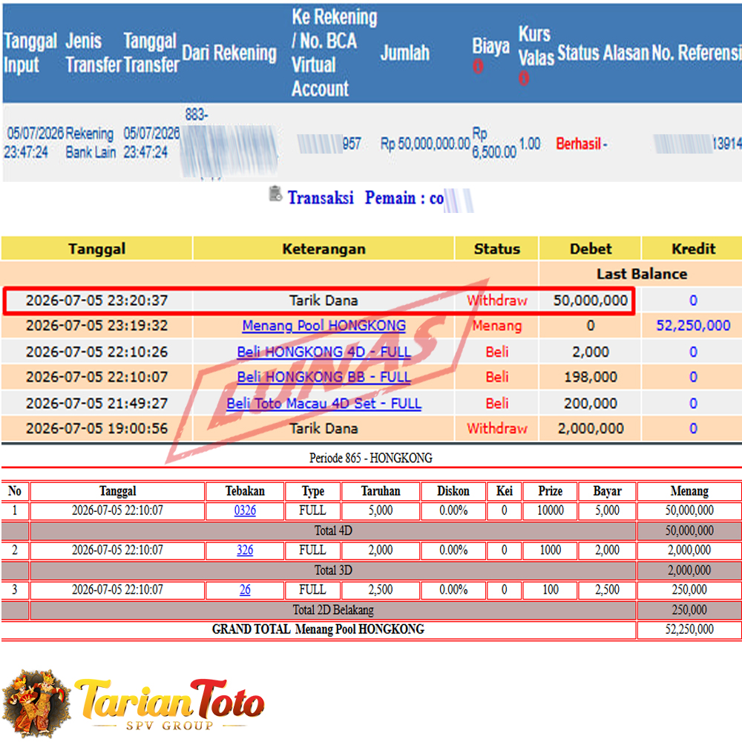Viewport: 742px width, 742px height.
Task: Click the Status header in the blue table
Action: click(578, 53)
